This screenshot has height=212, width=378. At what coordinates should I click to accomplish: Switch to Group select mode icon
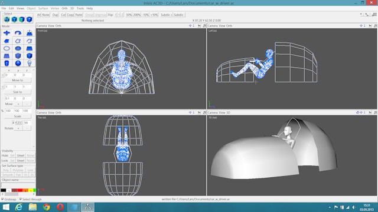pos(6,19)
